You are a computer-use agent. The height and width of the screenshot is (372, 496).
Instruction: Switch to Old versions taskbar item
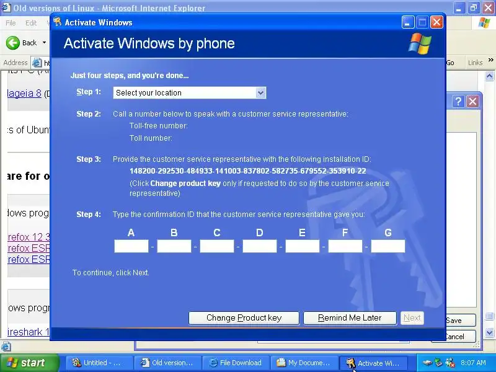click(168, 363)
